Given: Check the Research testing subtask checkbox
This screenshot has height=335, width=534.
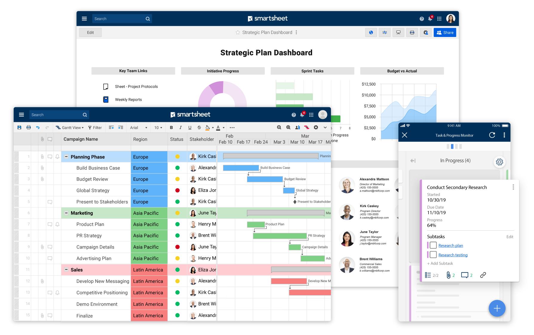Looking at the screenshot, I should 433,255.
